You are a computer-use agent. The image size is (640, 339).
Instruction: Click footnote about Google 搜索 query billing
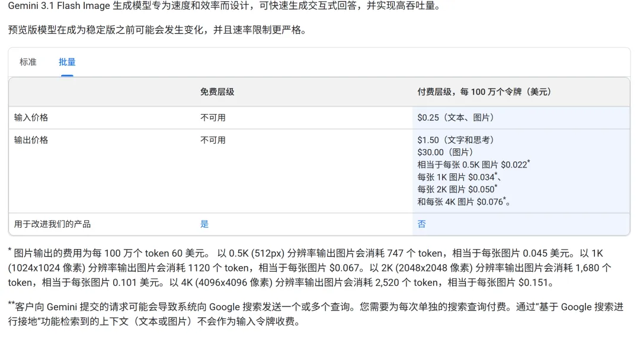coord(315,314)
